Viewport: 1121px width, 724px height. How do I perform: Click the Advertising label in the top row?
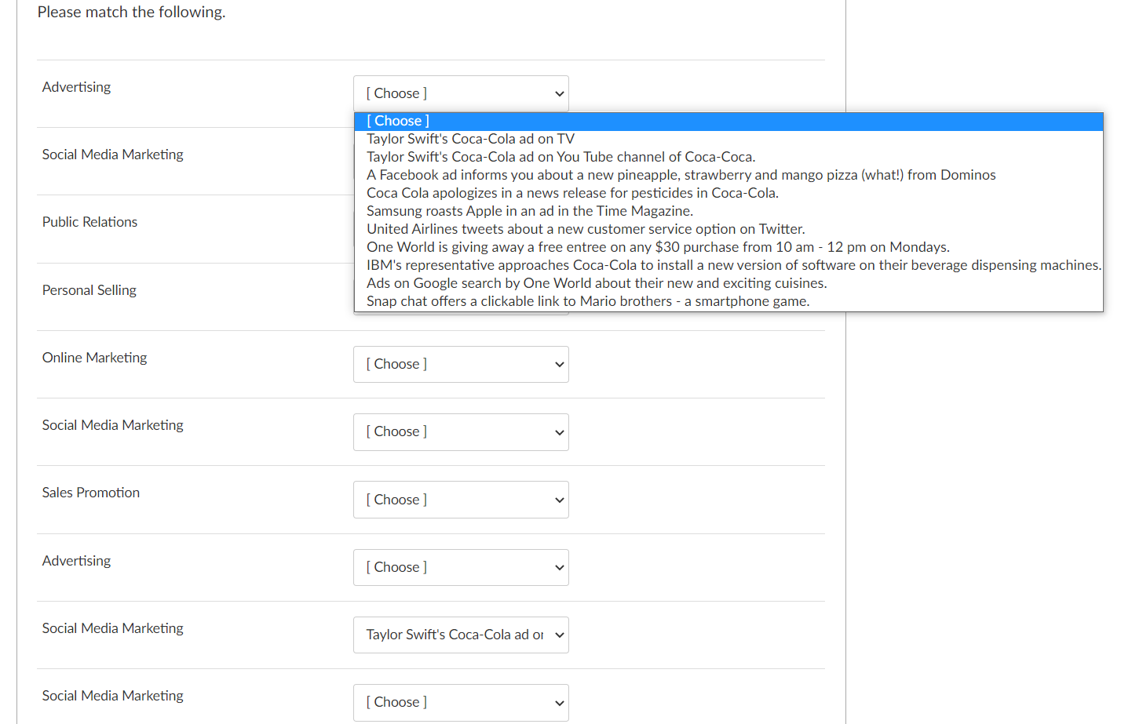[76, 87]
